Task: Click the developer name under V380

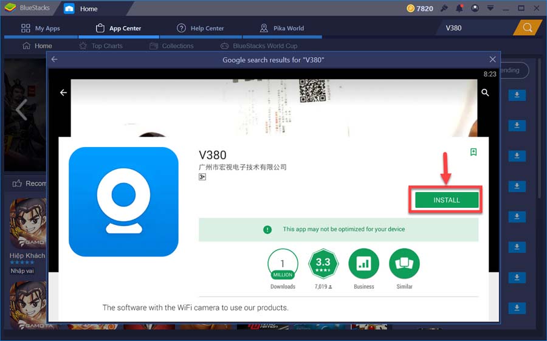Action: [243, 167]
